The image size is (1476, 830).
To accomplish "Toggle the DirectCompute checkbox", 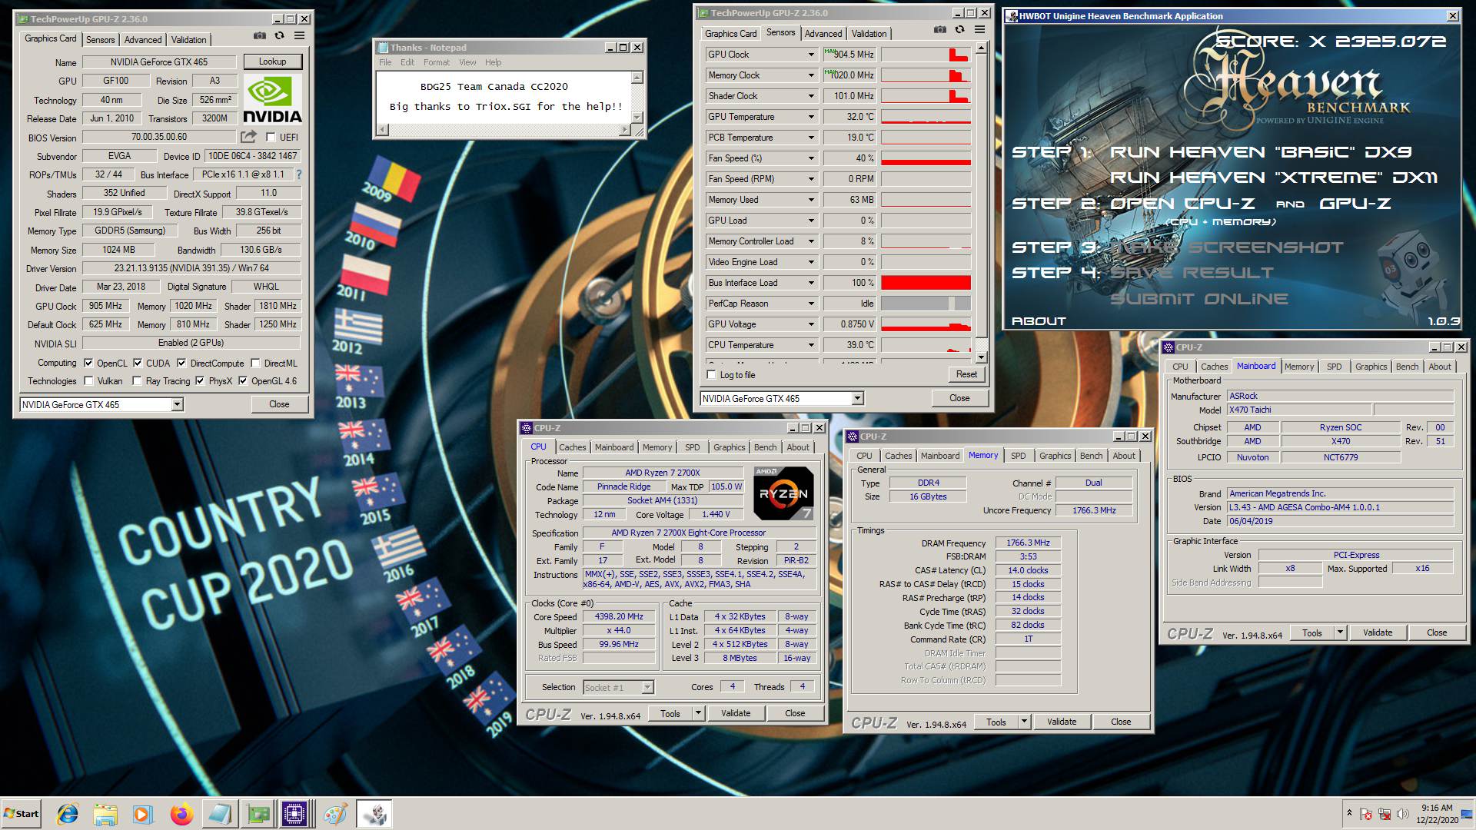I will tap(181, 363).
